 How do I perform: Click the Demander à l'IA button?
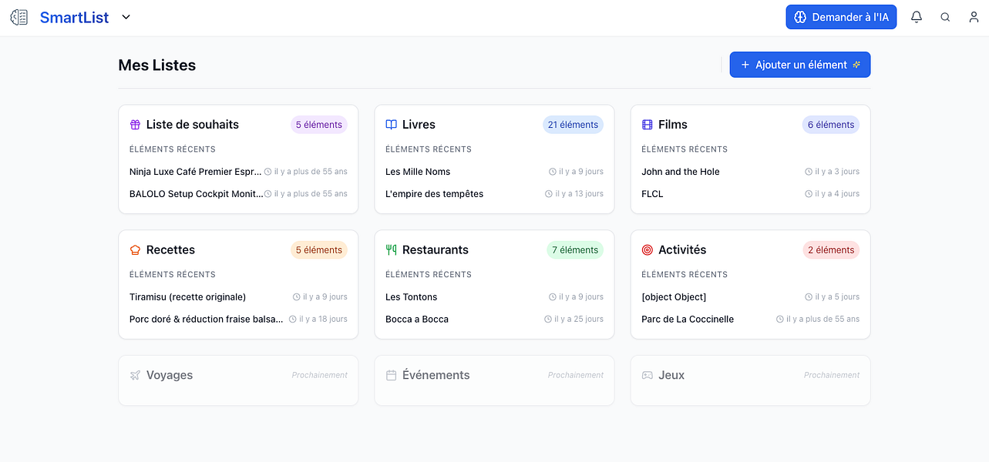(841, 16)
